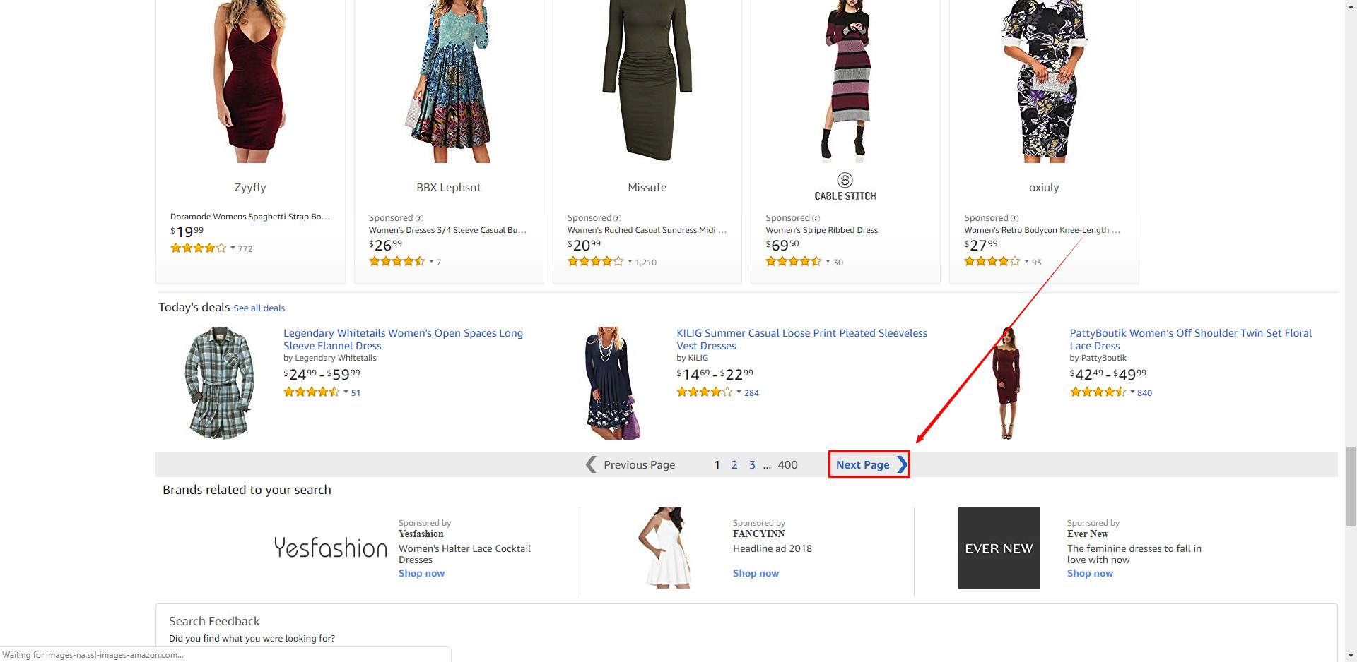
Task: Click Shop now under FANCYINN
Action: 756,574
